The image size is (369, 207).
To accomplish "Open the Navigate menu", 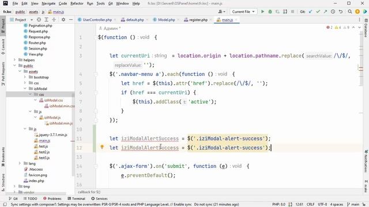I will click(48, 3).
